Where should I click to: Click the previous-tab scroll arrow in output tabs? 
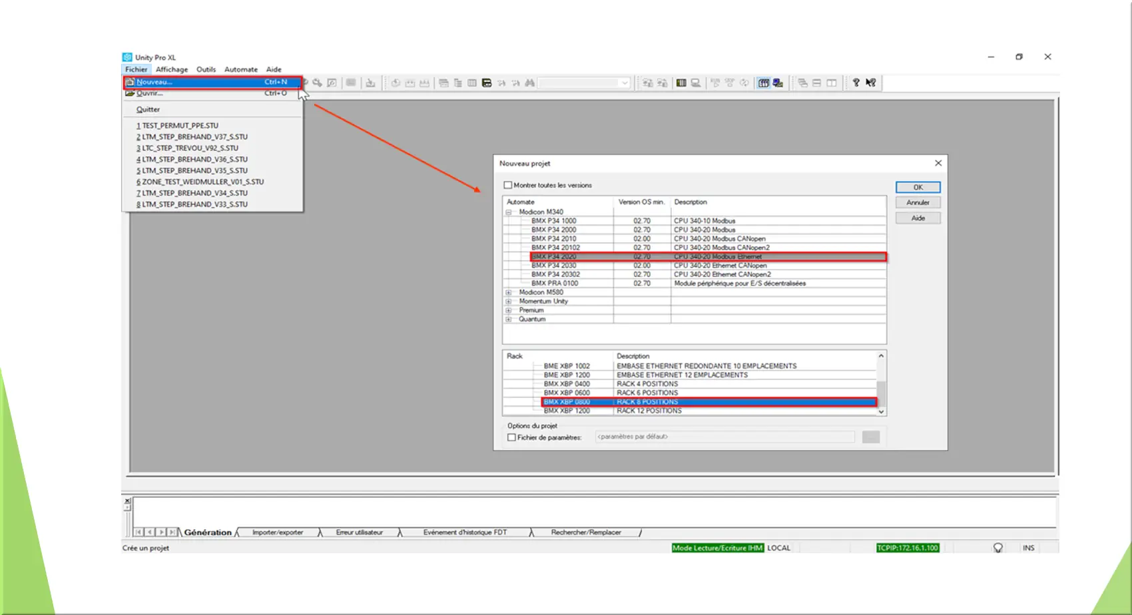click(x=150, y=532)
